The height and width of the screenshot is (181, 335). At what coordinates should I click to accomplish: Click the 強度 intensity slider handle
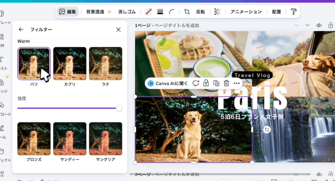[x=119, y=108]
